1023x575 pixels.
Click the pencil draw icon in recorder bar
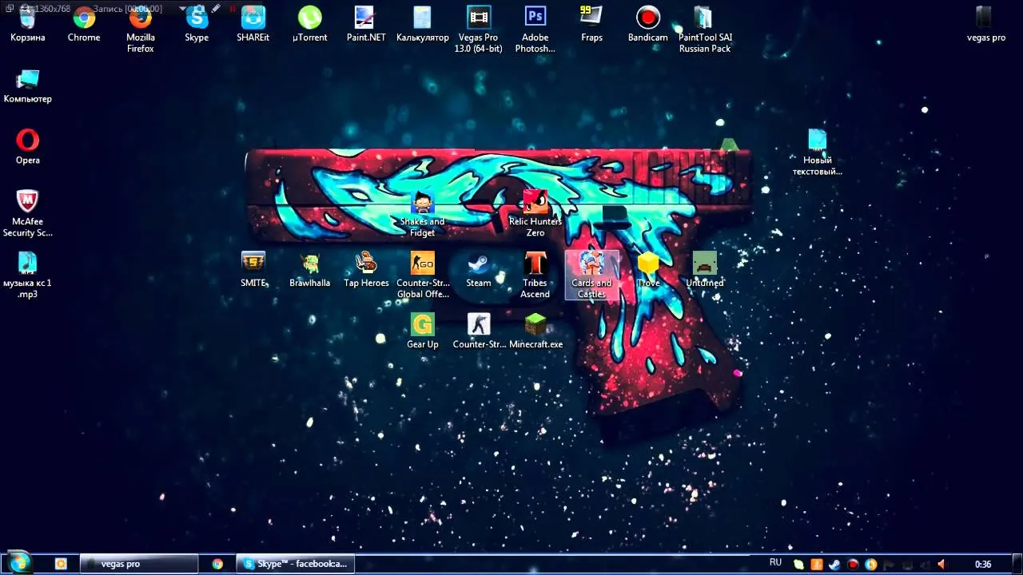click(x=216, y=9)
